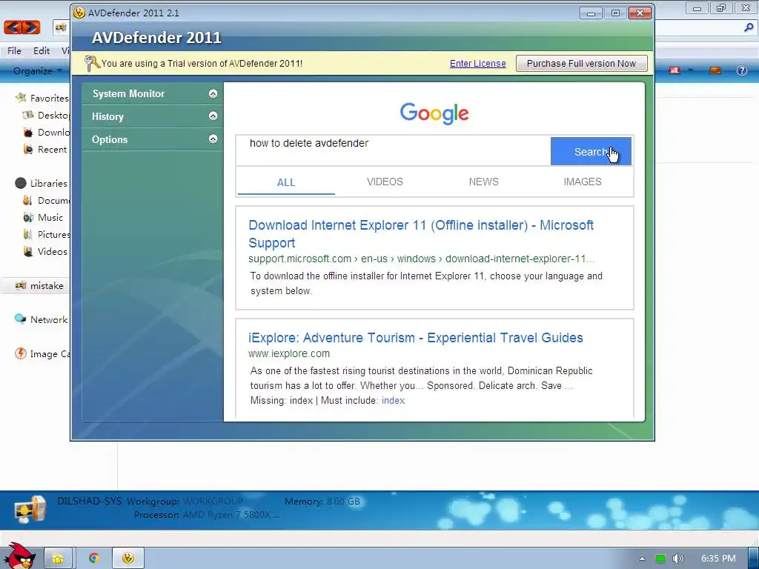This screenshot has height=569, width=759.
Task: Expand the System Monitor section chevron
Action: coord(213,94)
